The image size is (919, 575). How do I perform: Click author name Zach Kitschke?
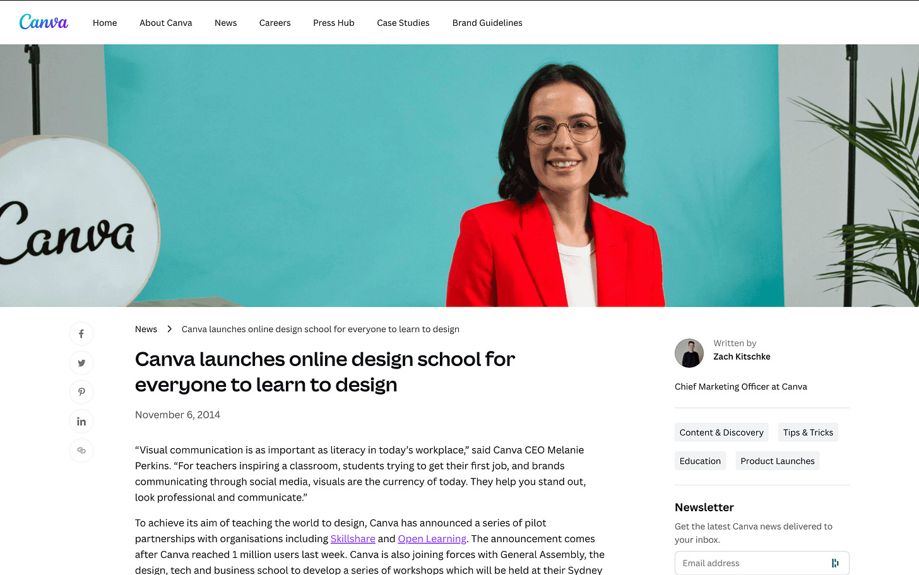pos(742,357)
